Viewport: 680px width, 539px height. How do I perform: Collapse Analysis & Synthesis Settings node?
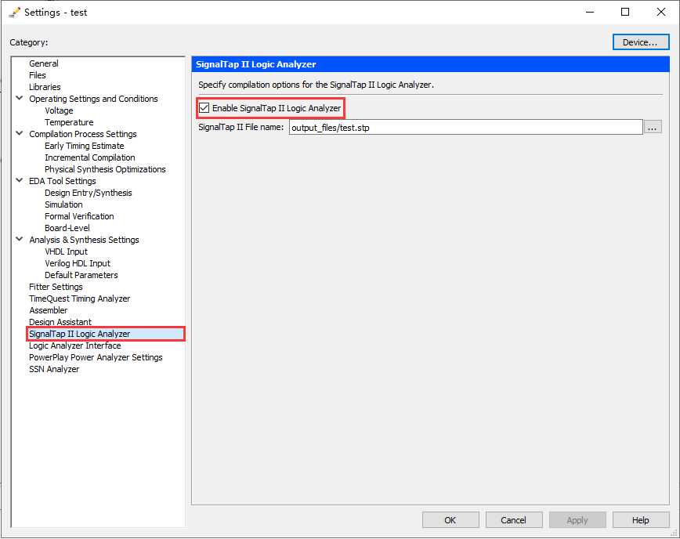click(20, 240)
